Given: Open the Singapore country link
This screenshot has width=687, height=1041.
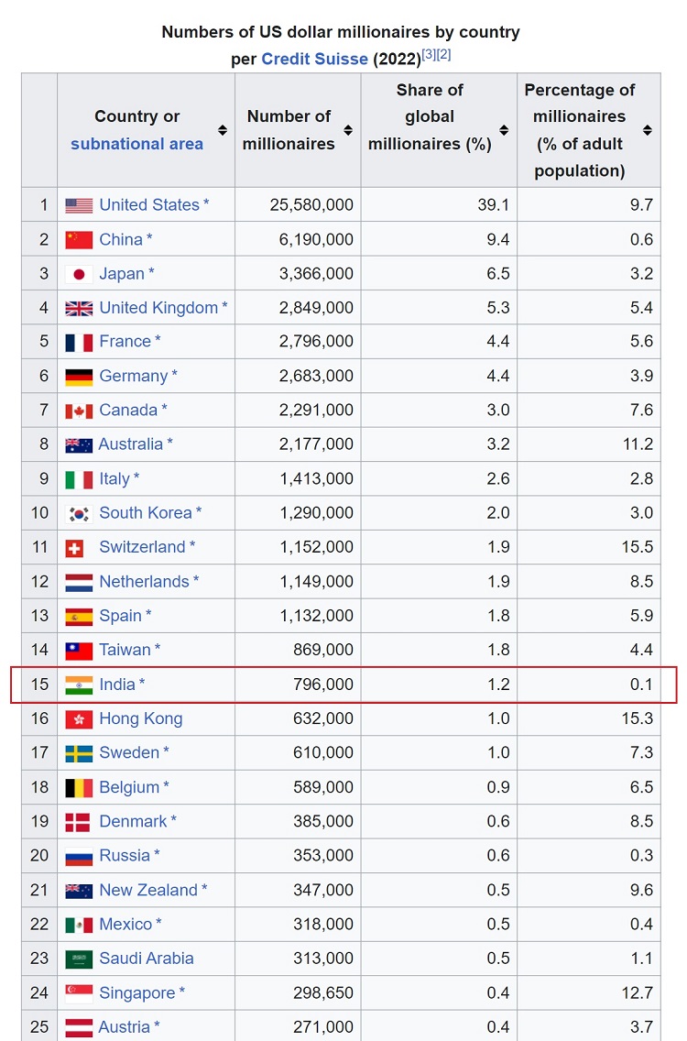Looking at the screenshot, I should [x=137, y=993].
